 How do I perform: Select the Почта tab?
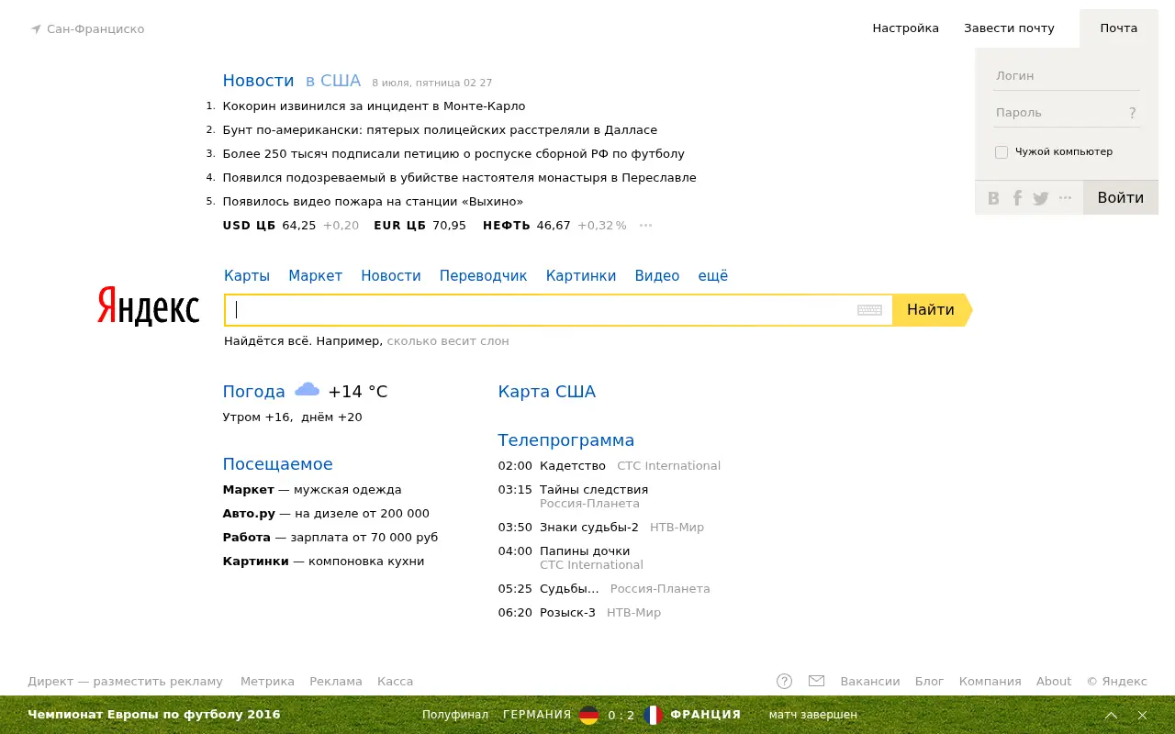(1119, 28)
